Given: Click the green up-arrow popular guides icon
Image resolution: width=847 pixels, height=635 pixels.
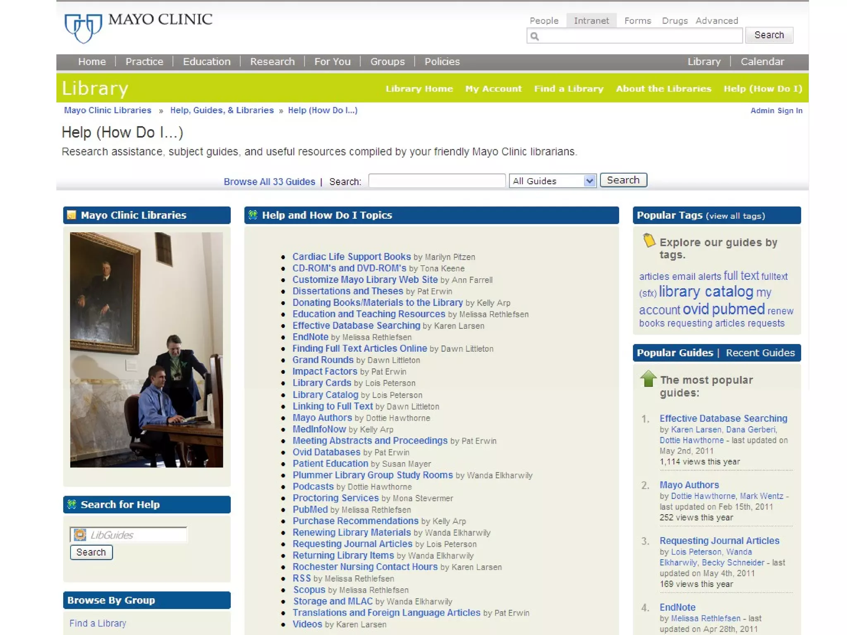Looking at the screenshot, I should point(648,379).
